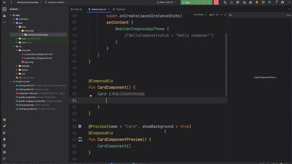
Task: Click the CardComponentPreview label in preview pane
Action: 266,77
